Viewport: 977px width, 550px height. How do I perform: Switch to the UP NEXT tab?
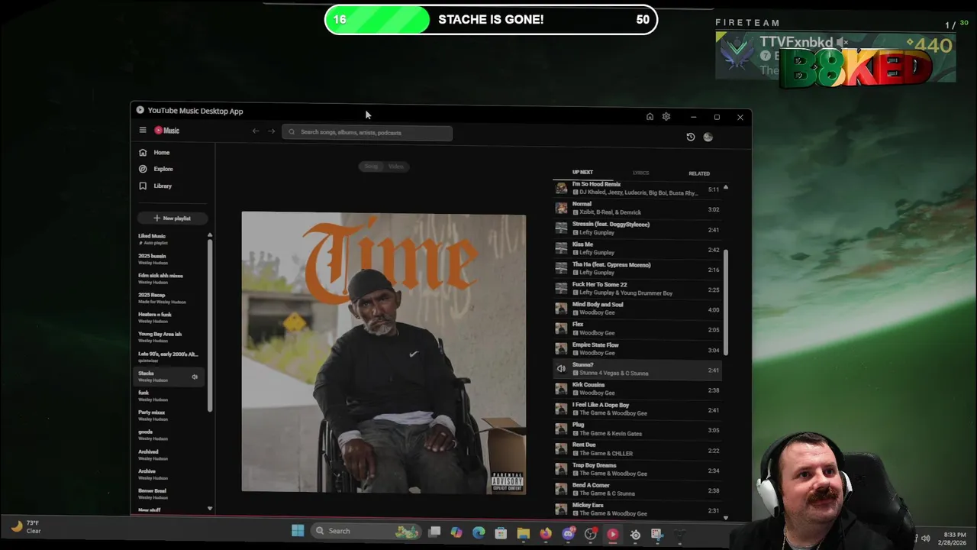tap(582, 173)
